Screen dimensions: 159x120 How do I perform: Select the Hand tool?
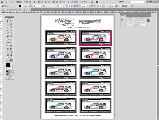(x=8, y=61)
